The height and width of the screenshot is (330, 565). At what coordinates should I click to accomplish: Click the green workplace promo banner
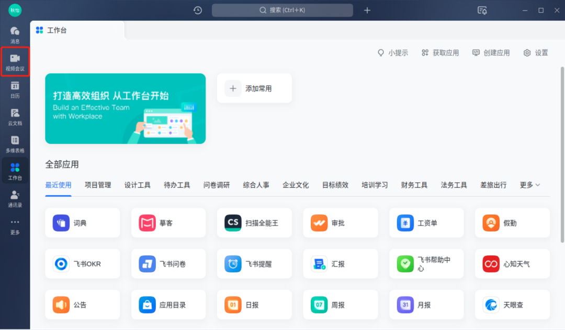click(x=125, y=109)
